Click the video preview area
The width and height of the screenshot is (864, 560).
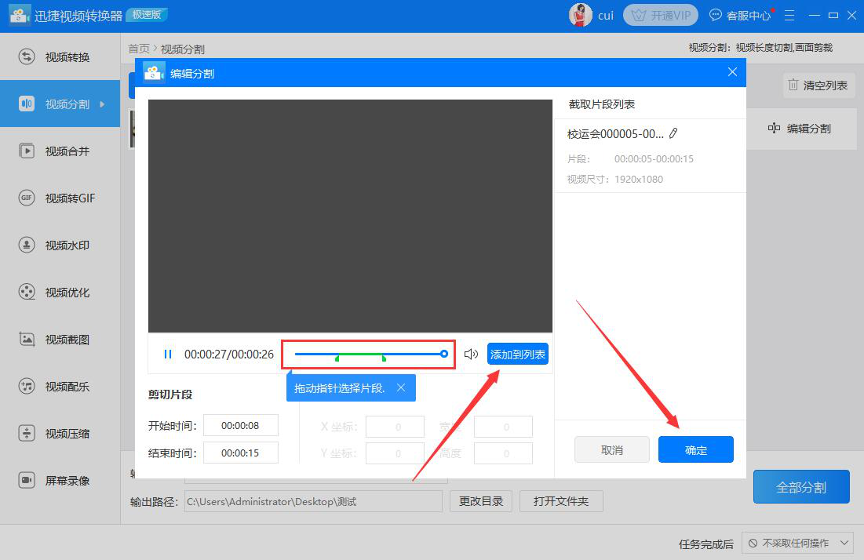pyautogui.click(x=350, y=216)
